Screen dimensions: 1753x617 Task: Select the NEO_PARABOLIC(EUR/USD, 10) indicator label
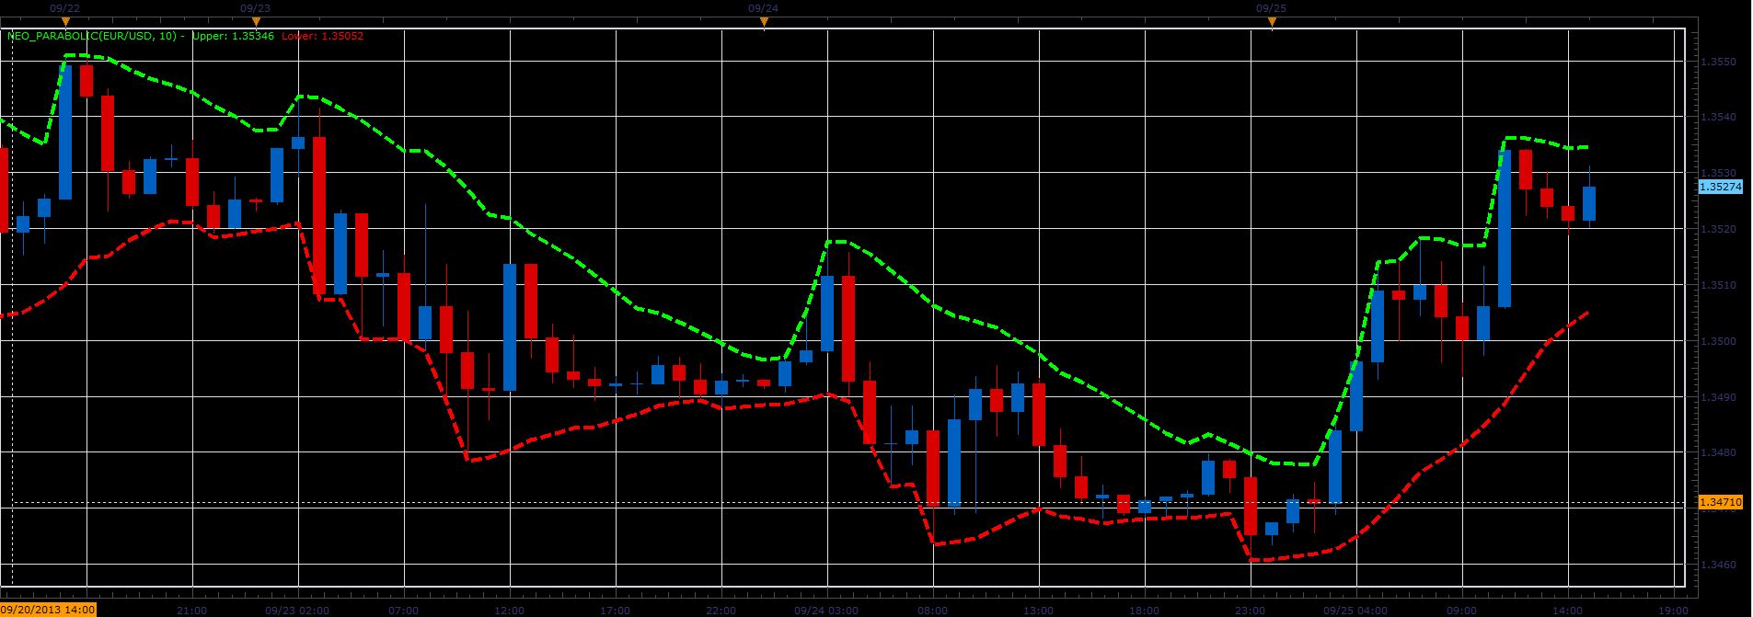click(x=92, y=37)
